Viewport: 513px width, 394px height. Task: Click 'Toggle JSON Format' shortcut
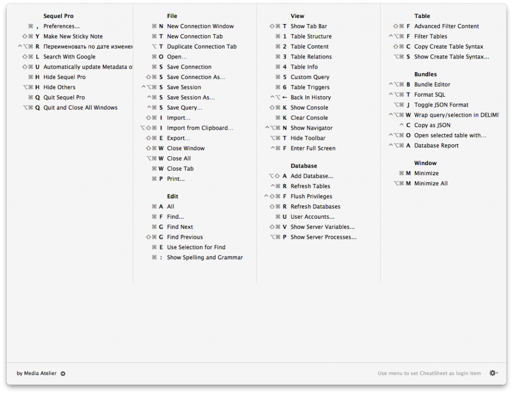point(440,105)
